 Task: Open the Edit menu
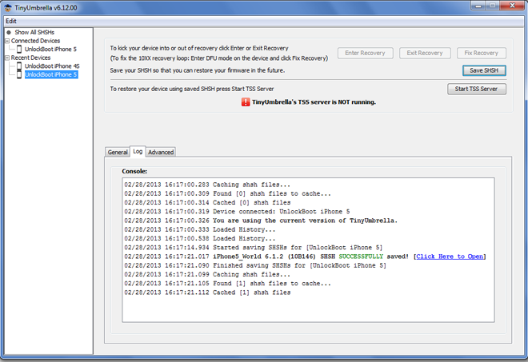11,21
